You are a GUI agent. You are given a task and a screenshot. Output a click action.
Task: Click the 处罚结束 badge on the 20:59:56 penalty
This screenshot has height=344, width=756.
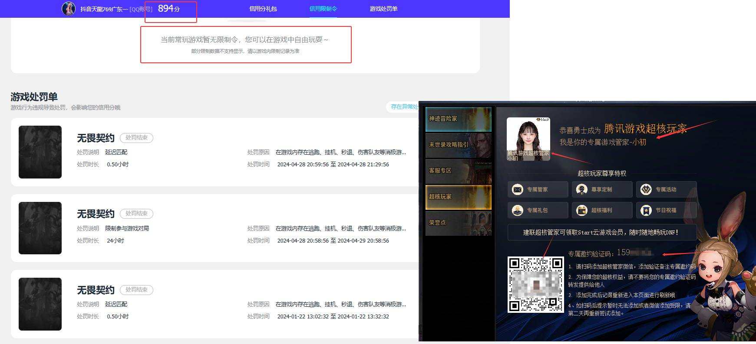click(x=136, y=138)
